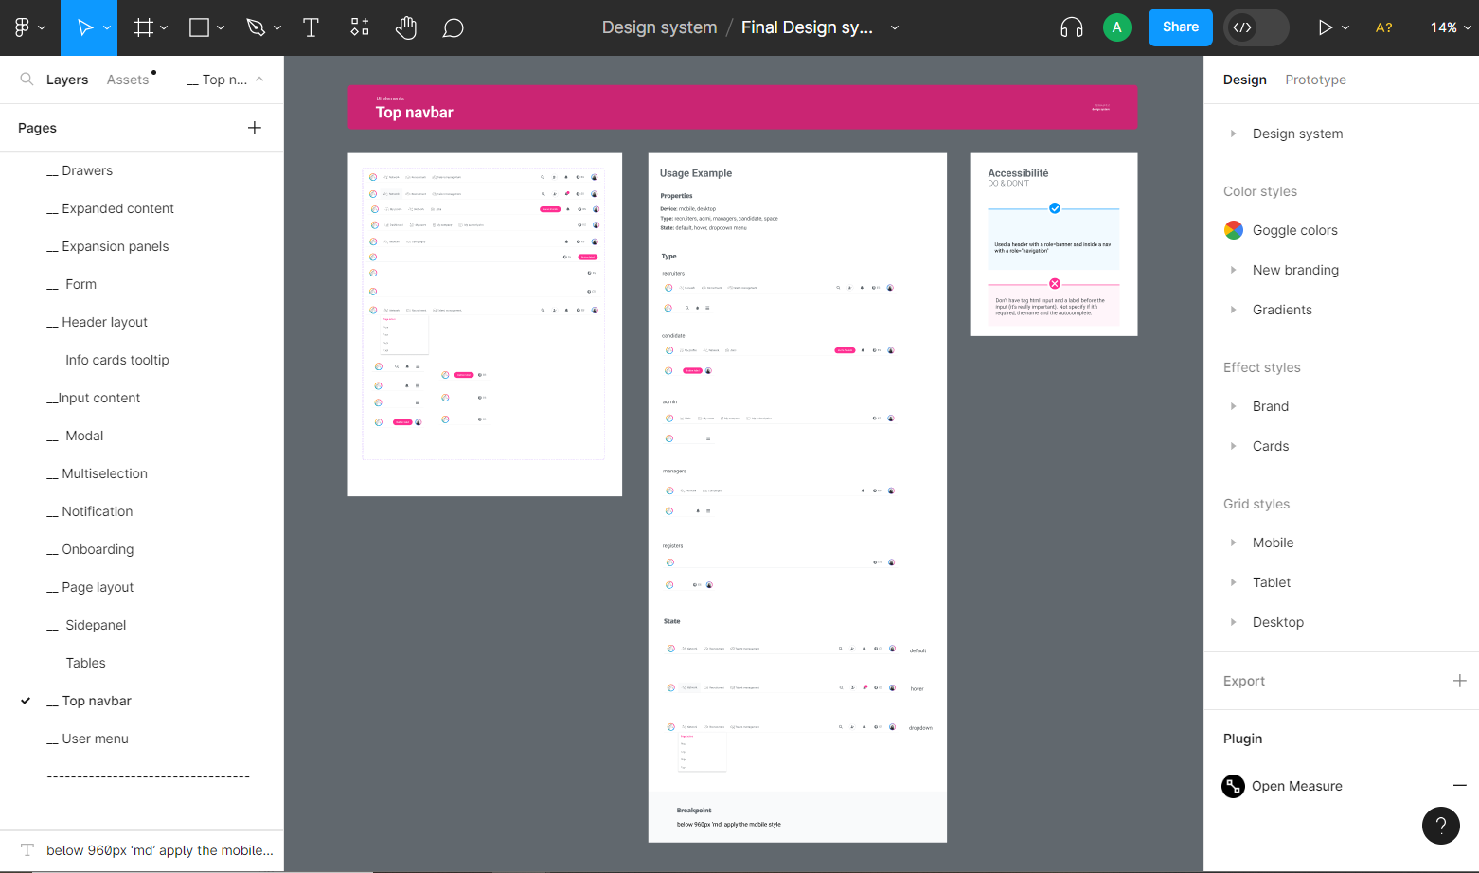Select the Text tool

(311, 27)
